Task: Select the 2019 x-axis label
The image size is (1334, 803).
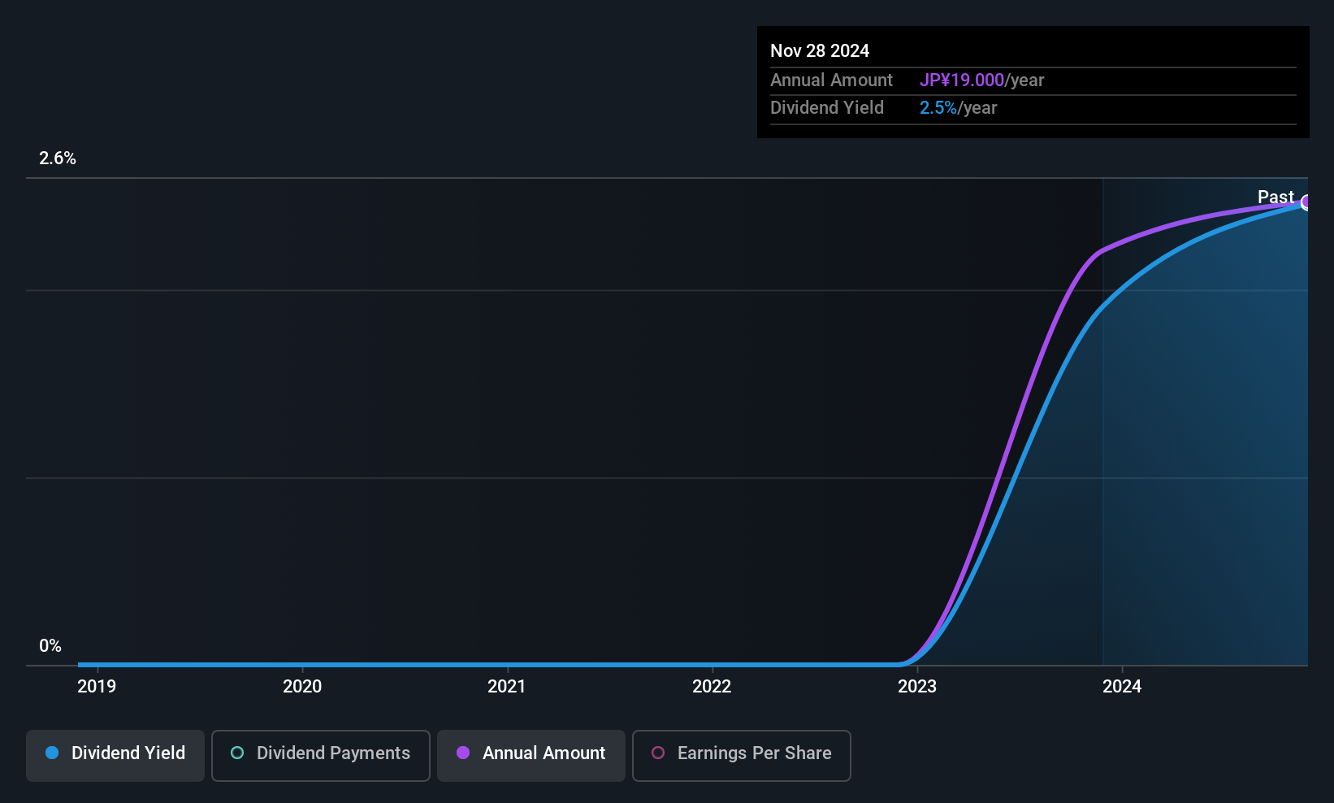Action: [97, 687]
